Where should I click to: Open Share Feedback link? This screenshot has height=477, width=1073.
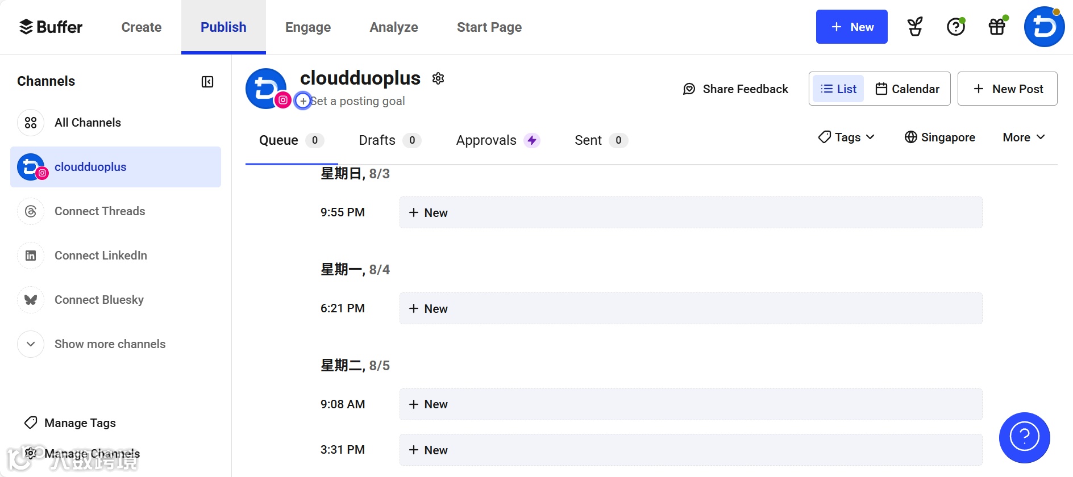(x=735, y=89)
